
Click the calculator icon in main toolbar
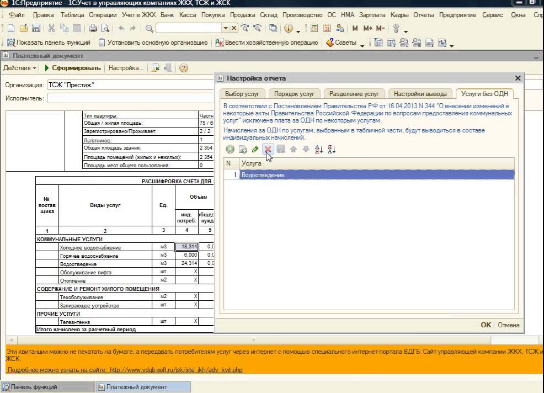tap(314, 28)
